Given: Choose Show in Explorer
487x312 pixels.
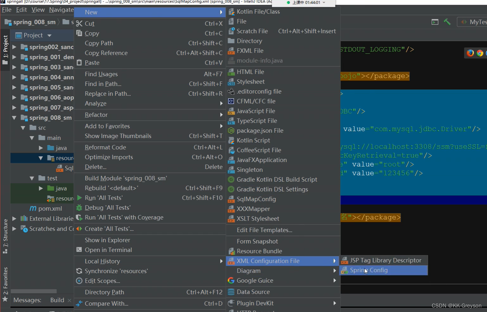Looking at the screenshot, I should click(x=150, y=240).
